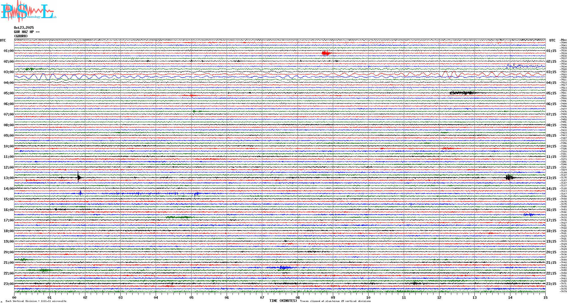Click the (GOURA) station name label
Image resolution: width=568 pixels, height=305 pixels.
click(21, 36)
